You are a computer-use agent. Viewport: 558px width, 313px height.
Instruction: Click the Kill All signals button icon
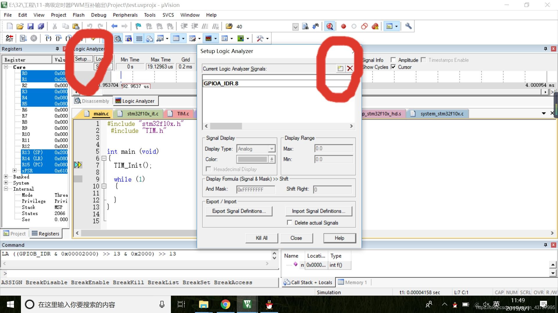point(262,238)
